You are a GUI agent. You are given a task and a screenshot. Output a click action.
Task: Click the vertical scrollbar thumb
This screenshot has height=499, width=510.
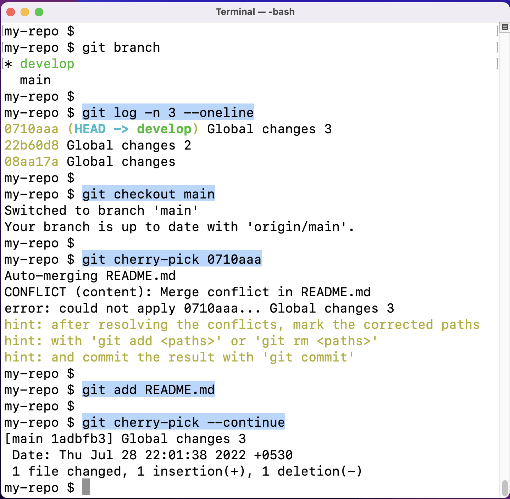pos(505,488)
